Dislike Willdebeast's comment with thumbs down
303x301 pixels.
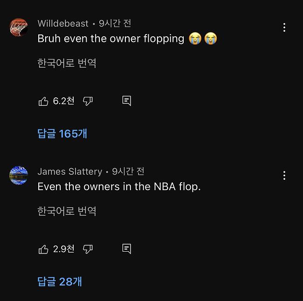tap(88, 101)
